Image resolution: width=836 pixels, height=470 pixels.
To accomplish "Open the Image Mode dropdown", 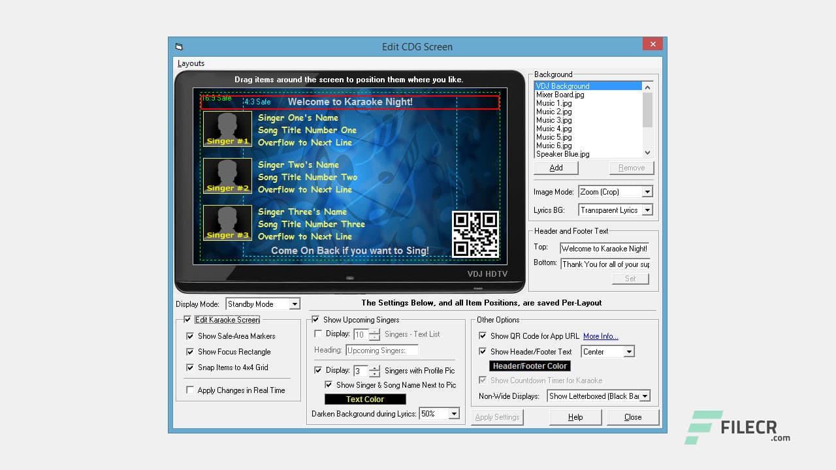I will (x=646, y=191).
